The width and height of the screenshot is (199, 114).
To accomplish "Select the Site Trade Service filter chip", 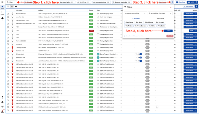I will click(x=140, y=26).
